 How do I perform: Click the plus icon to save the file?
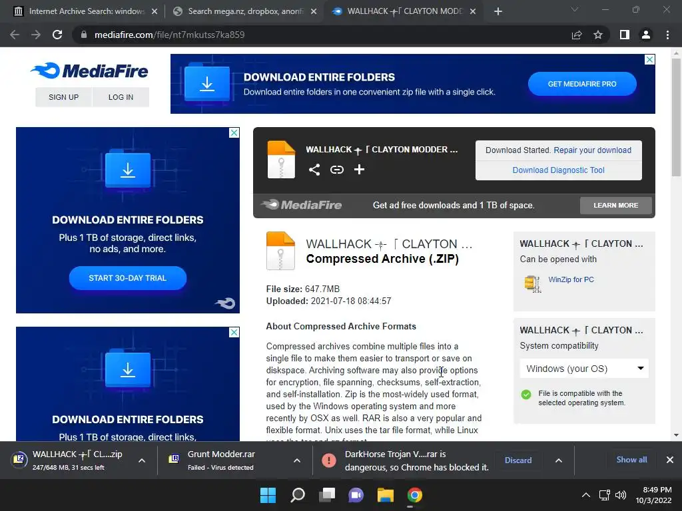(359, 170)
